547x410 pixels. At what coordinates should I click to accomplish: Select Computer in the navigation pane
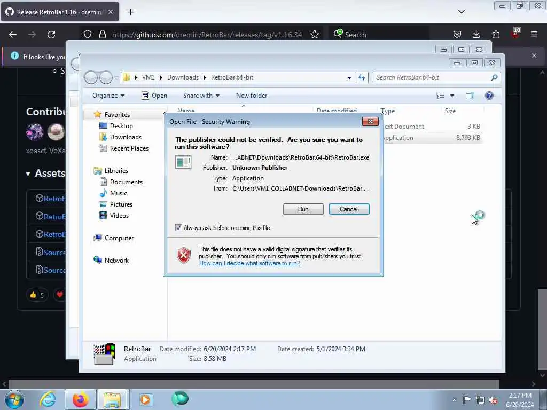119,238
